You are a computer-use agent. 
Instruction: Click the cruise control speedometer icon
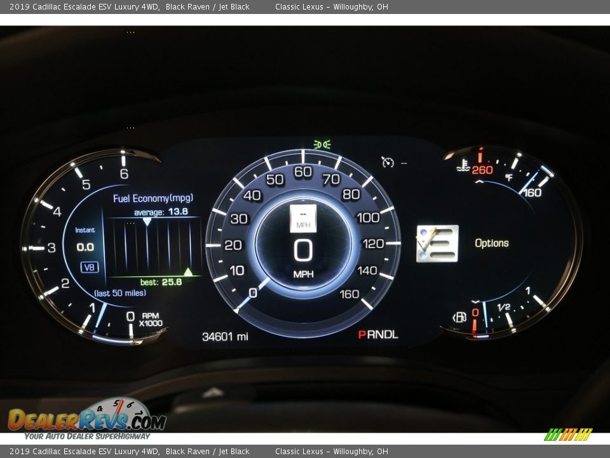388,162
